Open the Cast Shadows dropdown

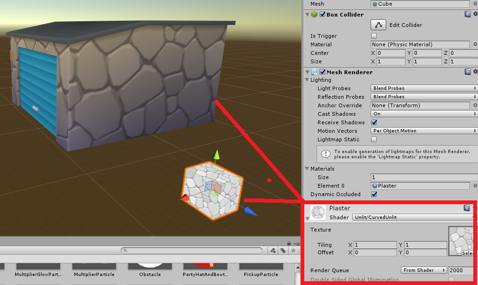(423, 113)
